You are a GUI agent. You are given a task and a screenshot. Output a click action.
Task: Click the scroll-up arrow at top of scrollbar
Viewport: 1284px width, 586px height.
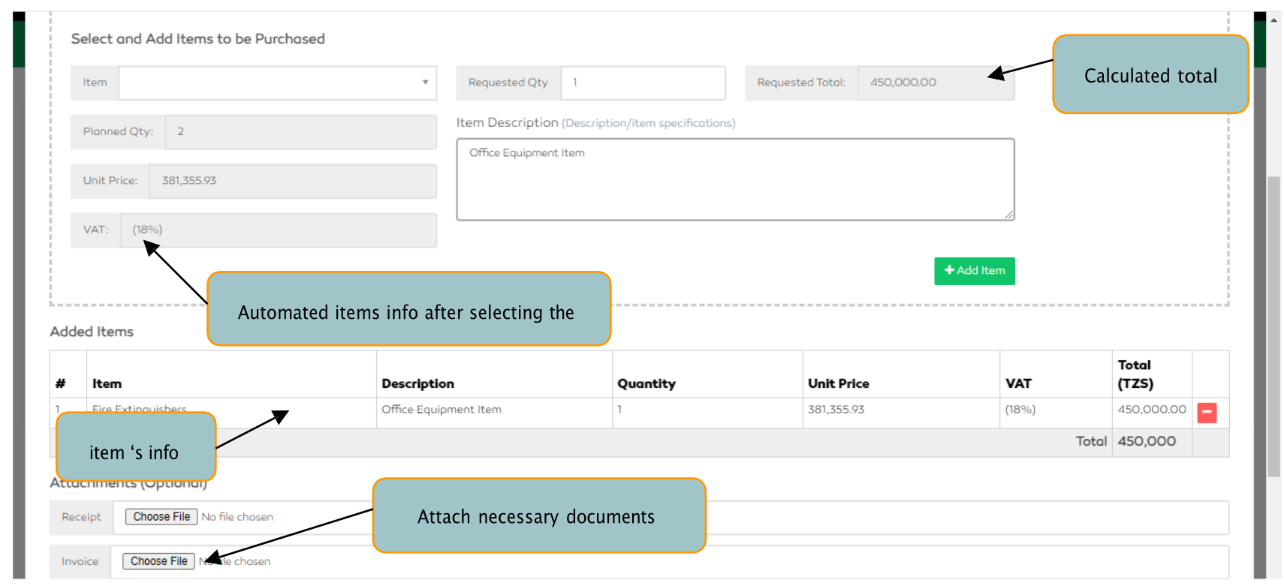(x=1274, y=20)
